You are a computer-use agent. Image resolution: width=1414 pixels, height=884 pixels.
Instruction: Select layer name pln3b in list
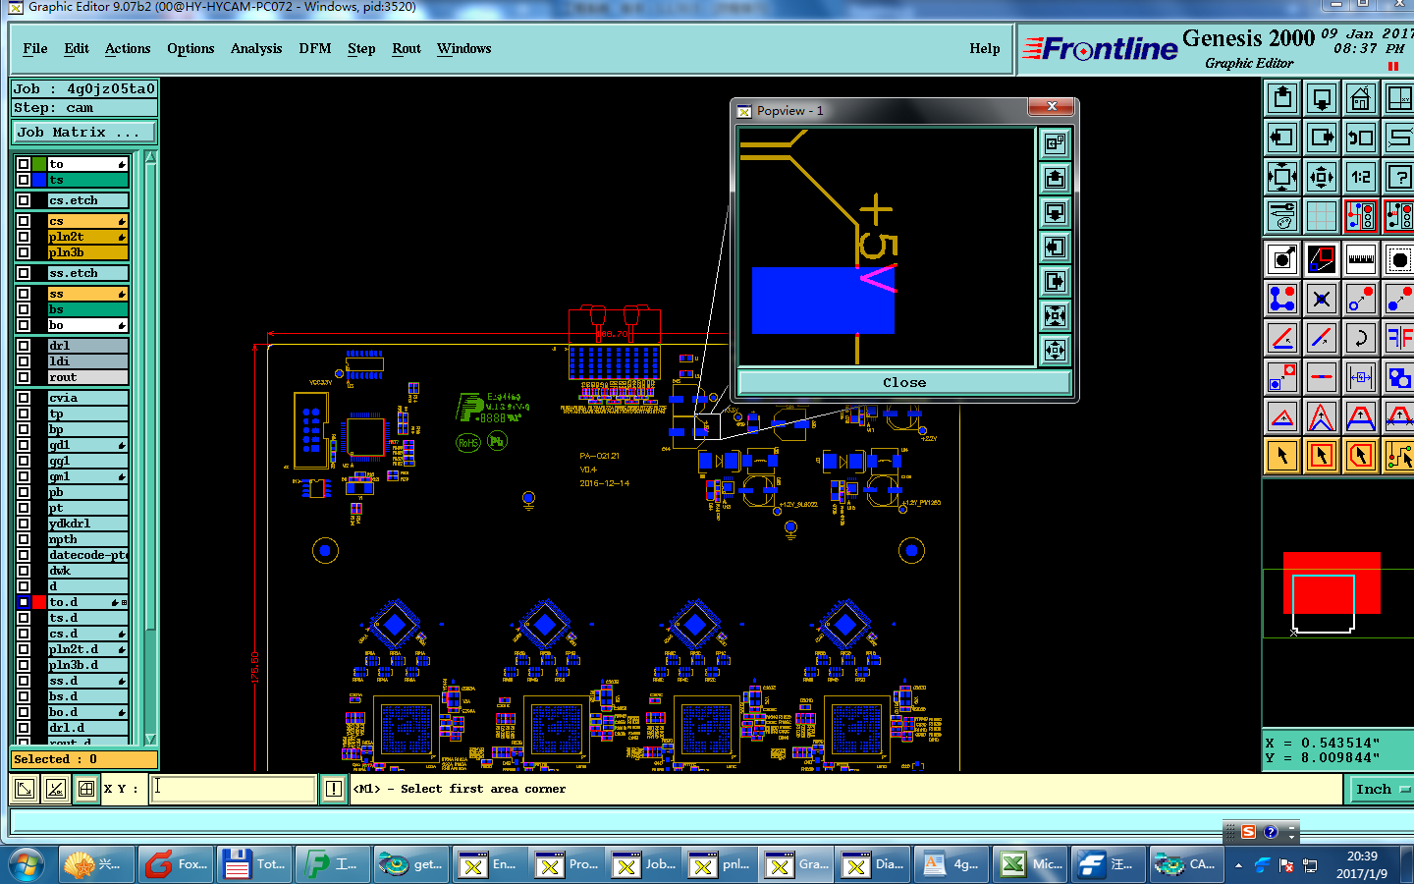pos(88,252)
